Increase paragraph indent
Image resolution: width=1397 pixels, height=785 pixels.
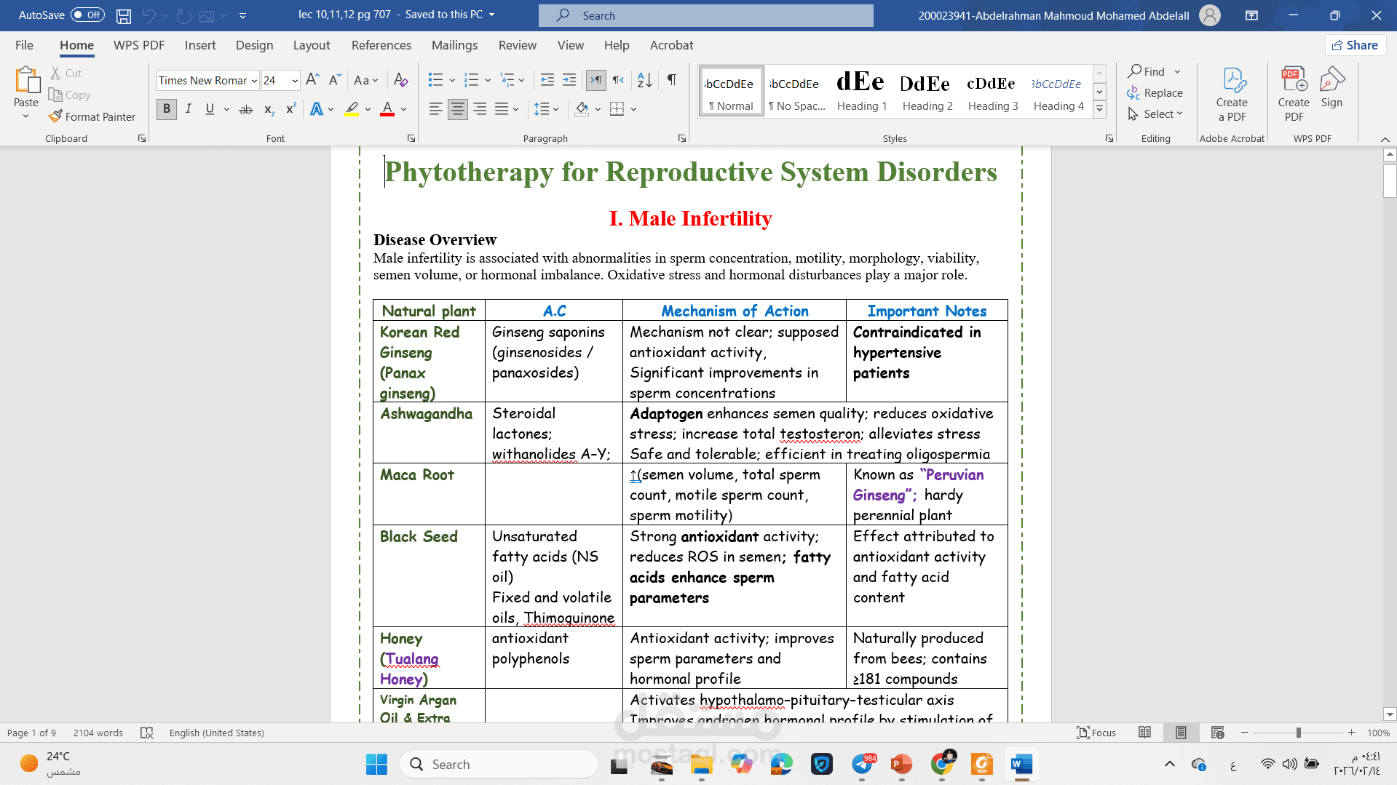click(x=569, y=80)
